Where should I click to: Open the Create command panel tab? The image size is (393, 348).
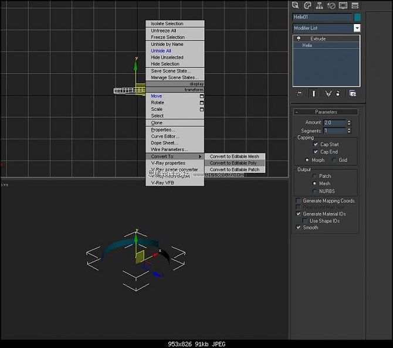click(296, 5)
